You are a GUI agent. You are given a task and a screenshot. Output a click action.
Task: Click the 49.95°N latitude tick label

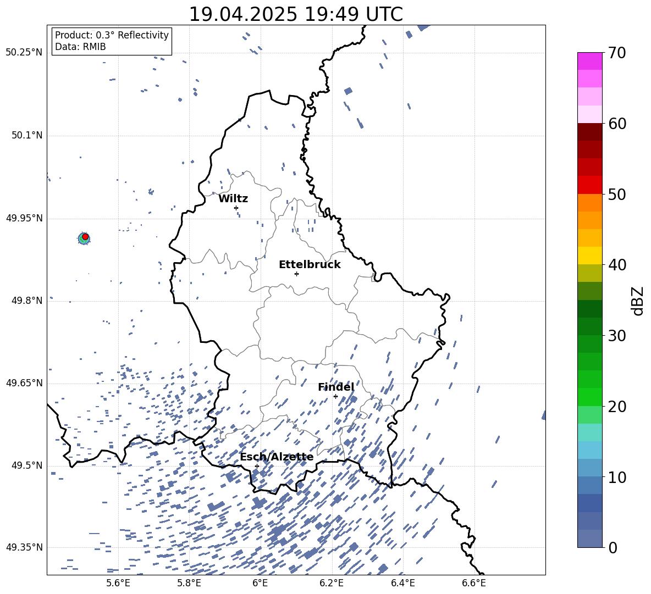pyautogui.click(x=24, y=218)
